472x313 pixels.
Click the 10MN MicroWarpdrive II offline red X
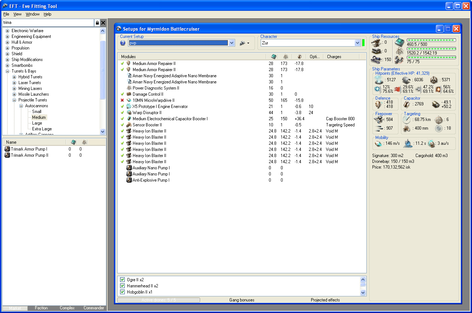[122, 100]
